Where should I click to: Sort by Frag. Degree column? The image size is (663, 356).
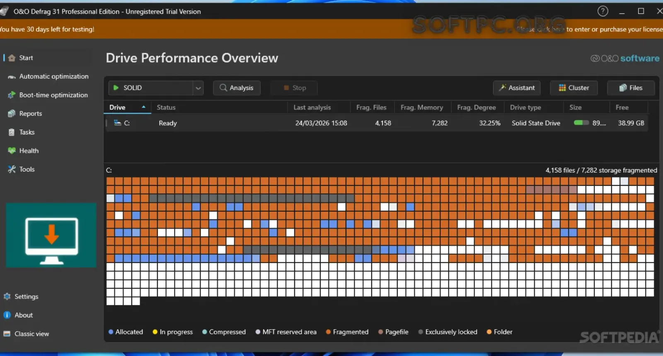478,107
